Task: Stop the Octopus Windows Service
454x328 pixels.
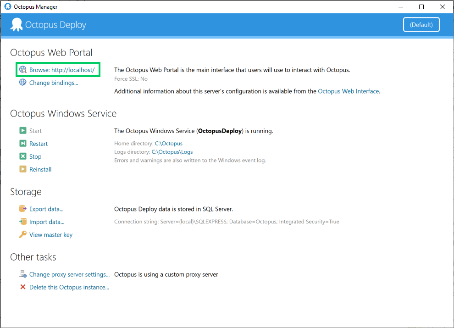Action: (x=35, y=156)
